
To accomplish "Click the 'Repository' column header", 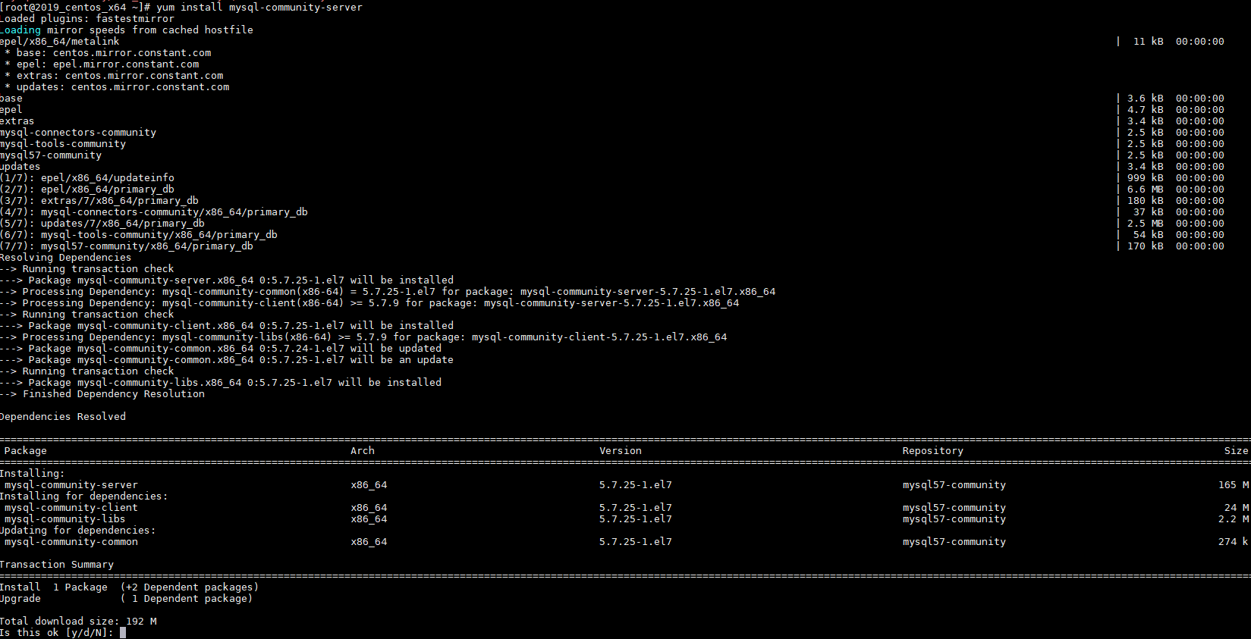I will 932,451.
